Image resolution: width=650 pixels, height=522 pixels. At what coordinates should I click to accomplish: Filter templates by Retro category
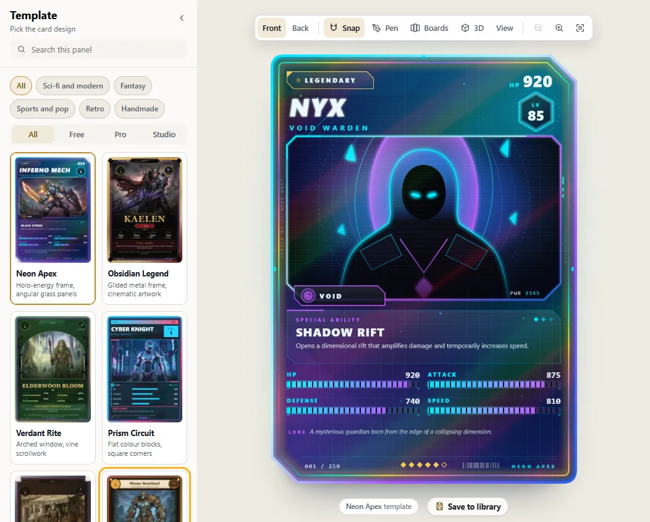click(x=95, y=109)
